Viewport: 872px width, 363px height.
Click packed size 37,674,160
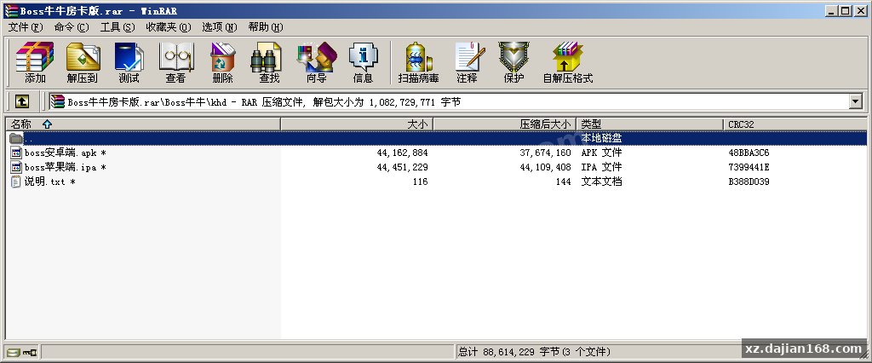pyautogui.click(x=546, y=153)
